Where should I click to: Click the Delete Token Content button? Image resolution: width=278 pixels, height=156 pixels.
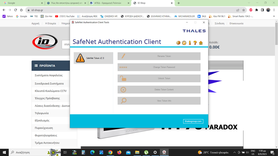[159, 90]
